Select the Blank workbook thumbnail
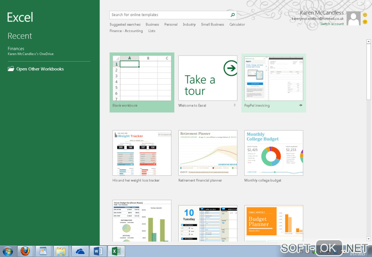This screenshot has width=372, height=257. pyautogui.click(x=142, y=78)
